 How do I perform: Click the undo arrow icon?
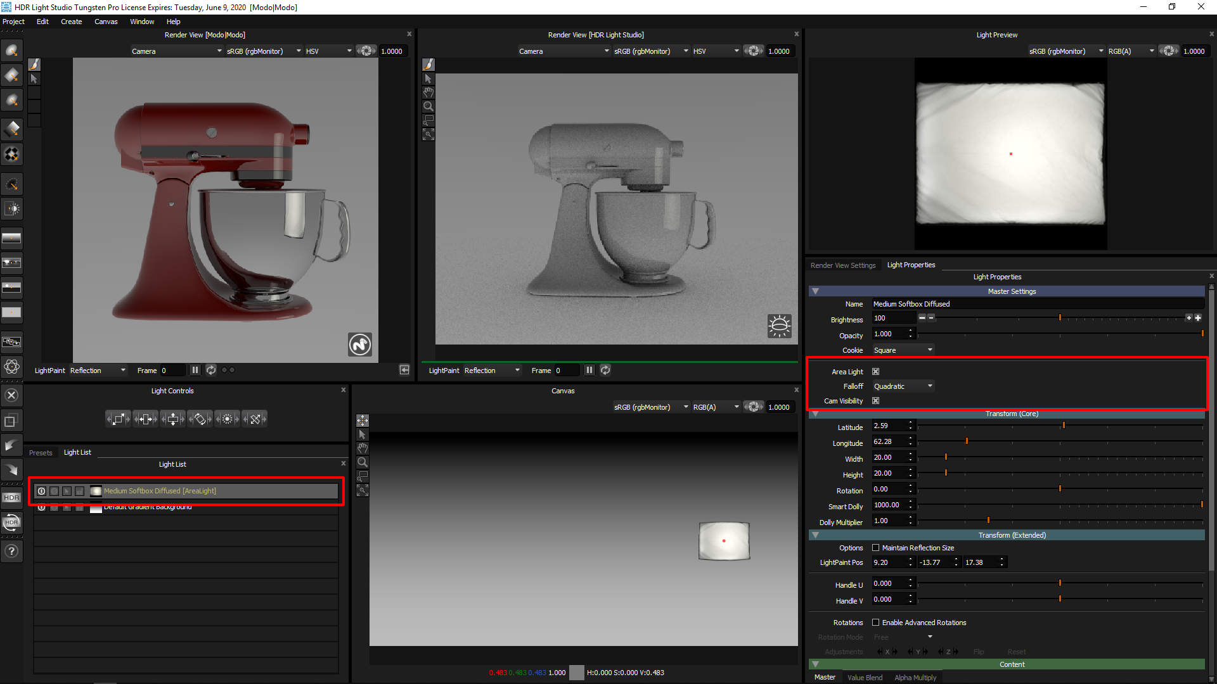click(x=11, y=445)
